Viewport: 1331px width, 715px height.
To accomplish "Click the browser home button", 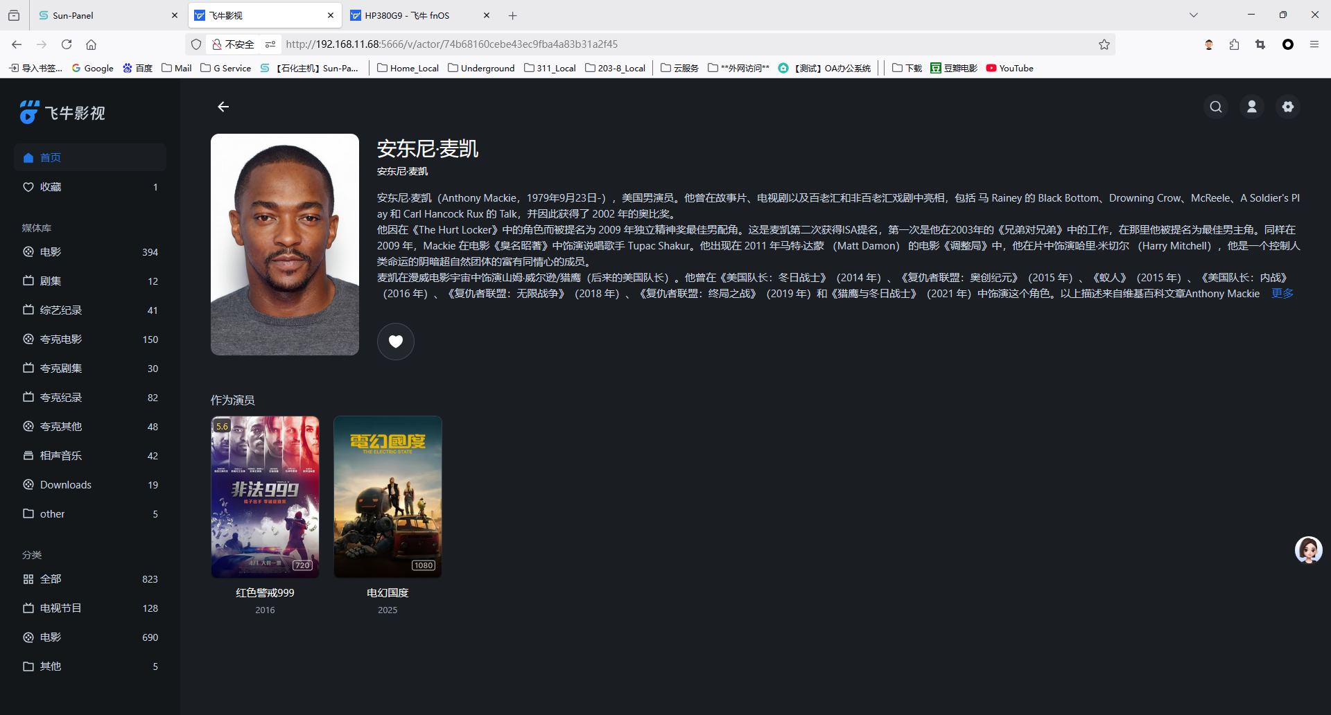I will coord(91,44).
